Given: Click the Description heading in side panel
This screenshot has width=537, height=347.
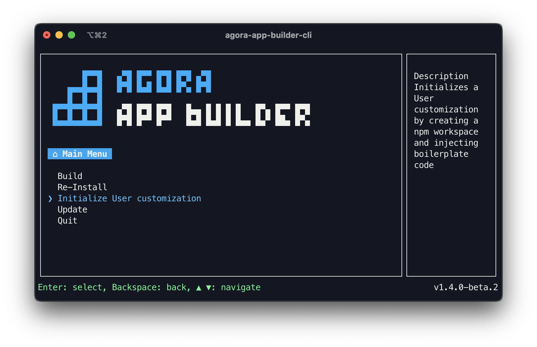Looking at the screenshot, I should [441, 76].
